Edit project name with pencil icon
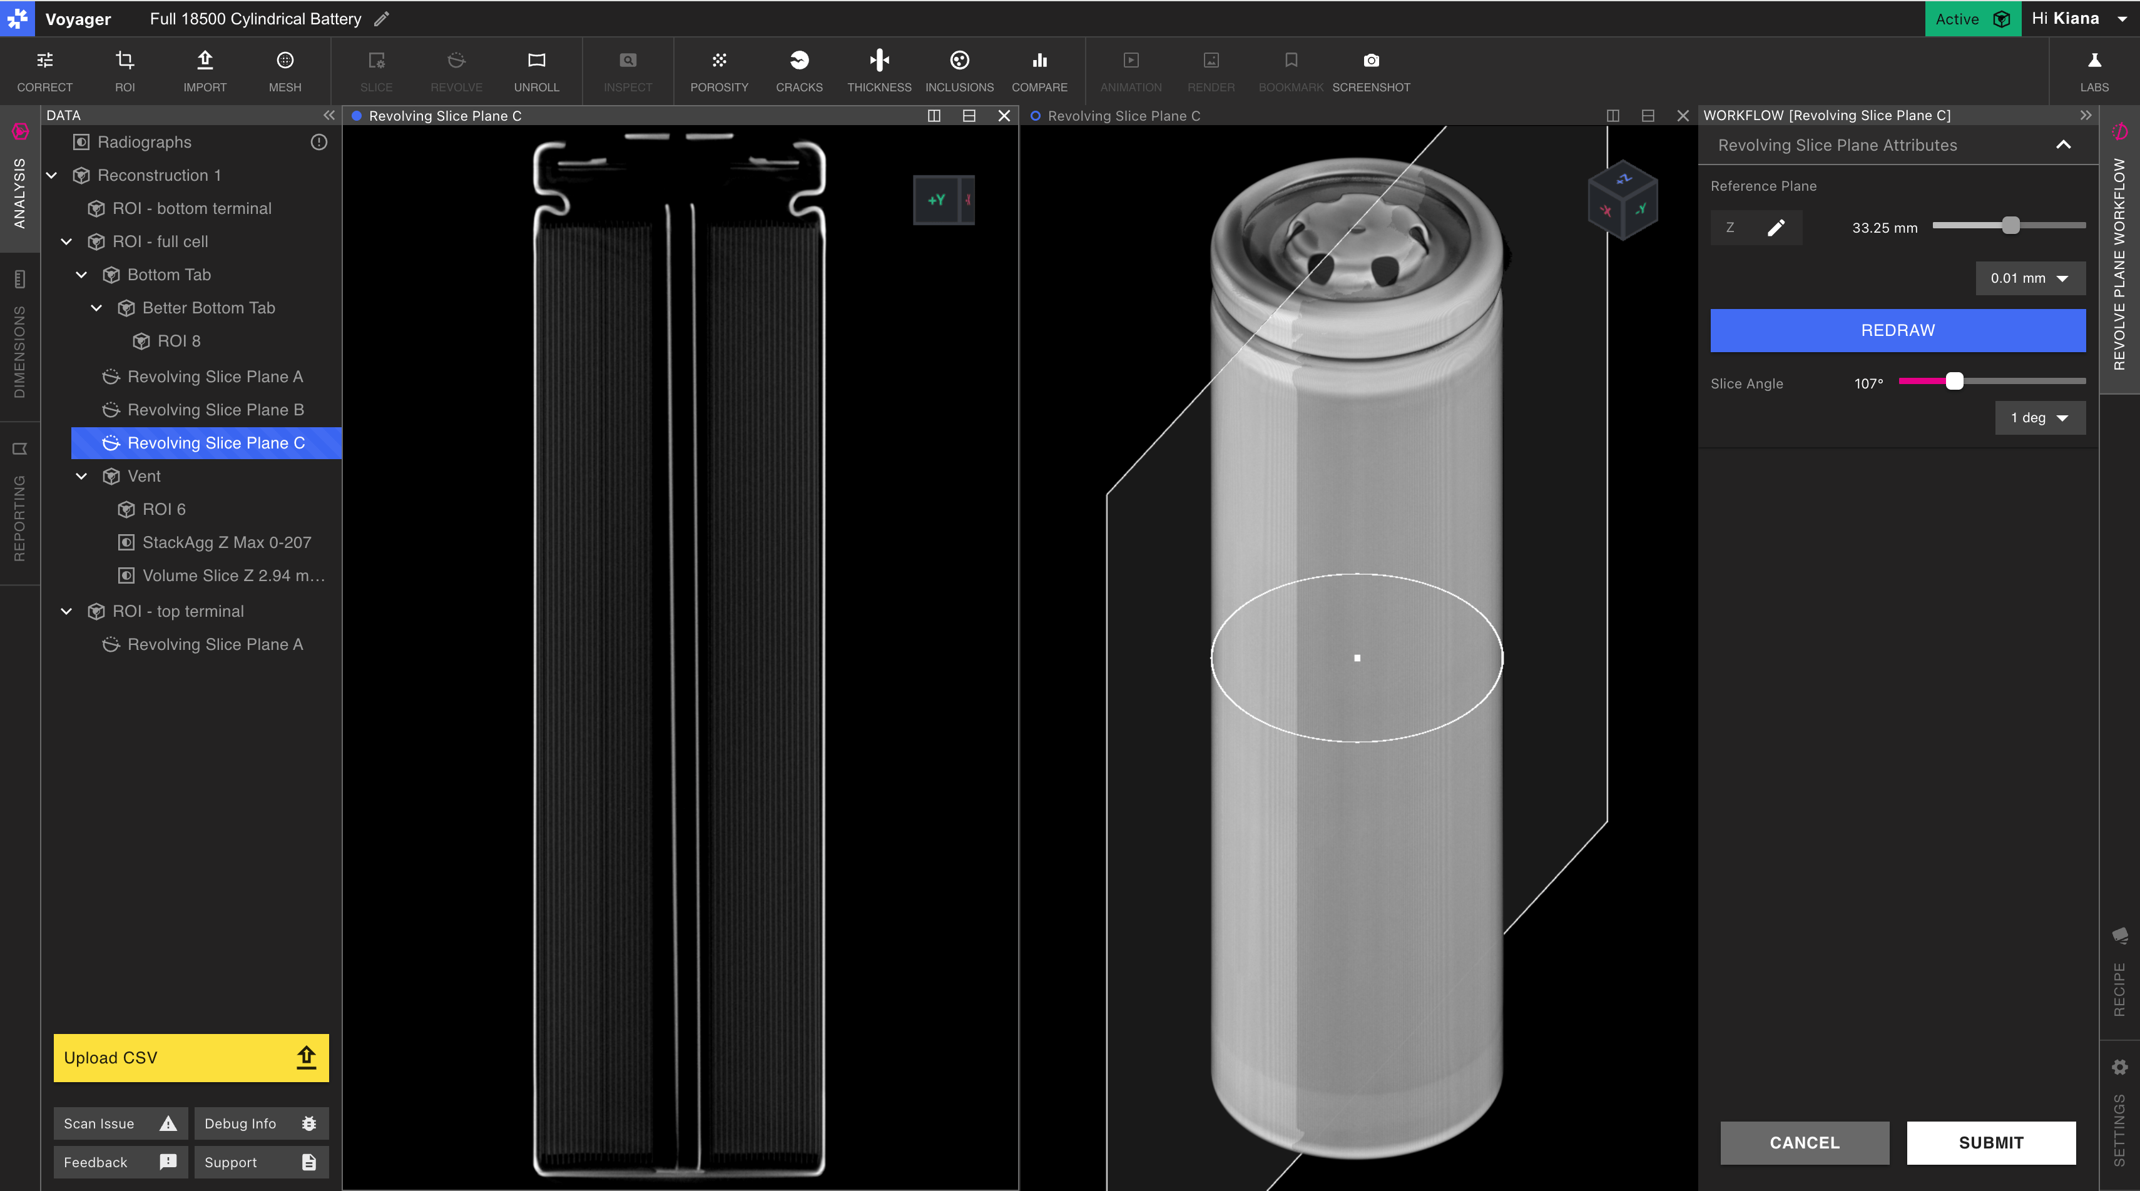 (x=381, y=18)
